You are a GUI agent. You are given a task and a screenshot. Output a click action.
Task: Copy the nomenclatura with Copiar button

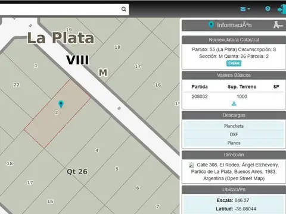234,63
